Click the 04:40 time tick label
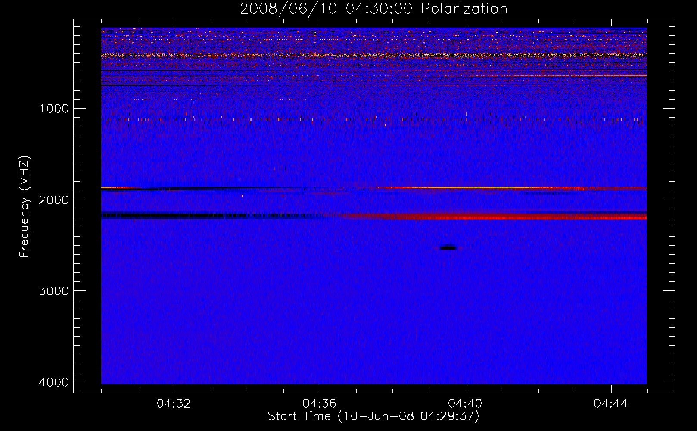The image size is (697, 431). pos(465,404)
